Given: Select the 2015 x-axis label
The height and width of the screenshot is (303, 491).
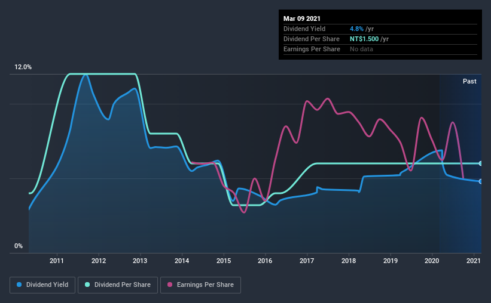Looking at the screenshot, I should [224, 261].
